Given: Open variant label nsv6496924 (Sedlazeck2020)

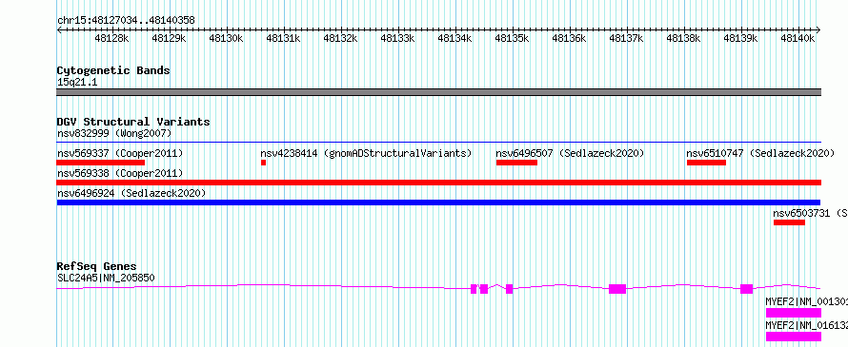Looking at the screenshot, I should point(131,193).
